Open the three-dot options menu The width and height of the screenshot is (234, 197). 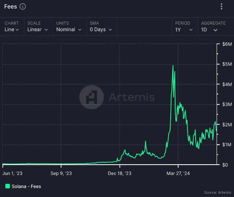click(221, 7)
